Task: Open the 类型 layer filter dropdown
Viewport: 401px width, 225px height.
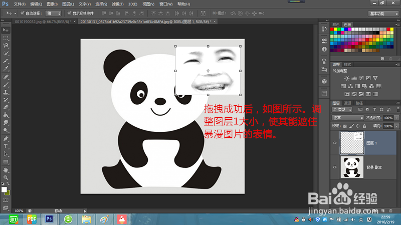Action: click(x=342, y=109)
